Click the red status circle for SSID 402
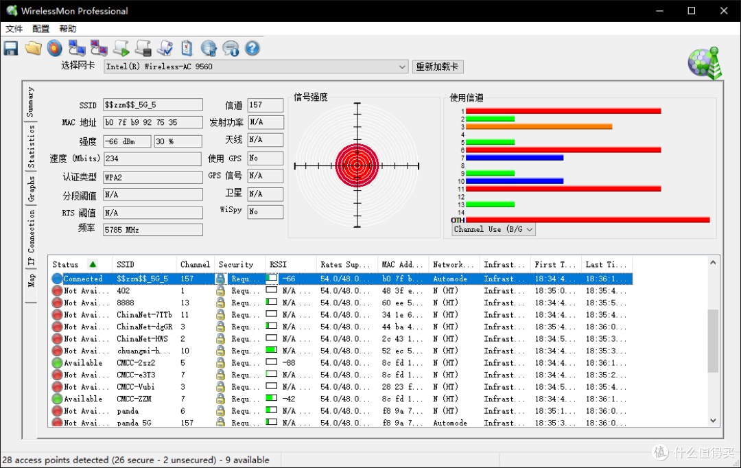This screenshot has height=468, width=741. [x=57, y=291]
